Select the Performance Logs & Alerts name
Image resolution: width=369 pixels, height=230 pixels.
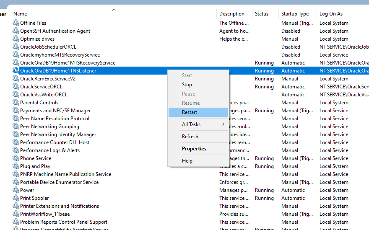pyautogui.click(x=50, y=150)
